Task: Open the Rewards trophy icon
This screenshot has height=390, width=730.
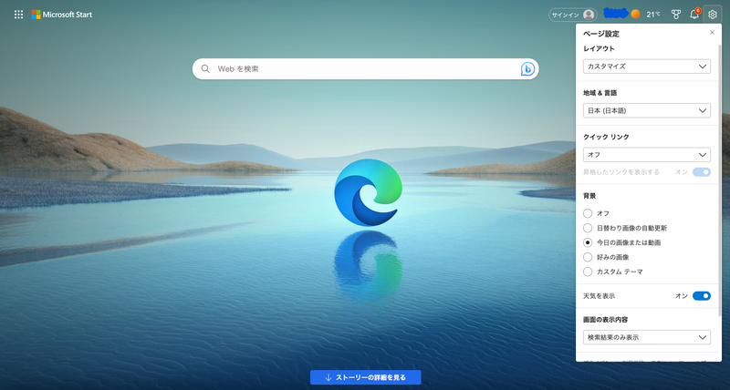Action: click(x=676, y=15)
